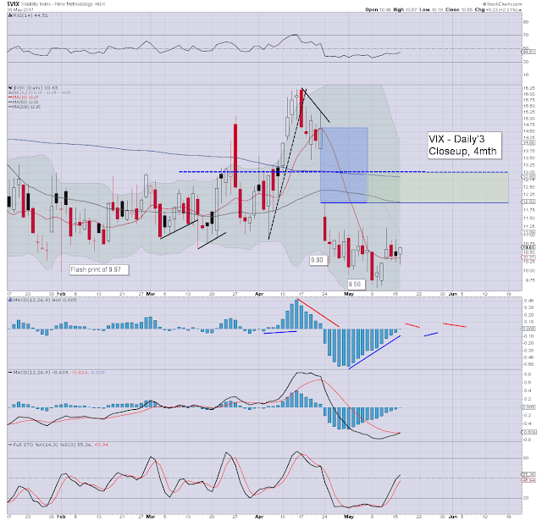Click the 'Feb' label on the bottom date axis

tap(61, 517)
